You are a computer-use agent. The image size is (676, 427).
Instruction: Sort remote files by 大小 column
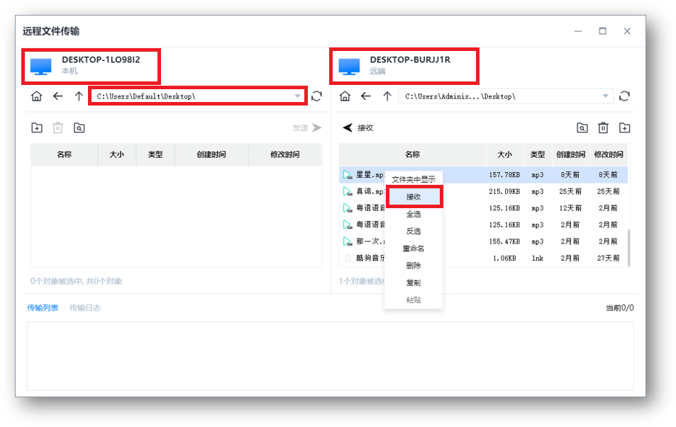pos(505,154)
